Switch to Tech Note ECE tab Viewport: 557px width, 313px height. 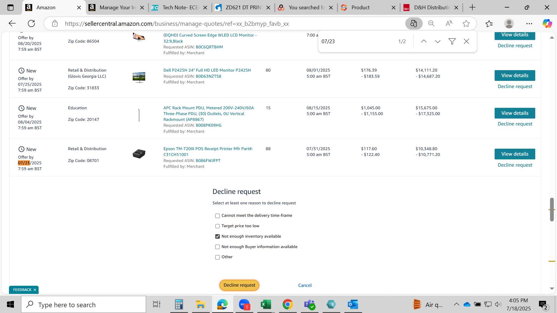[x=180, y=8]
